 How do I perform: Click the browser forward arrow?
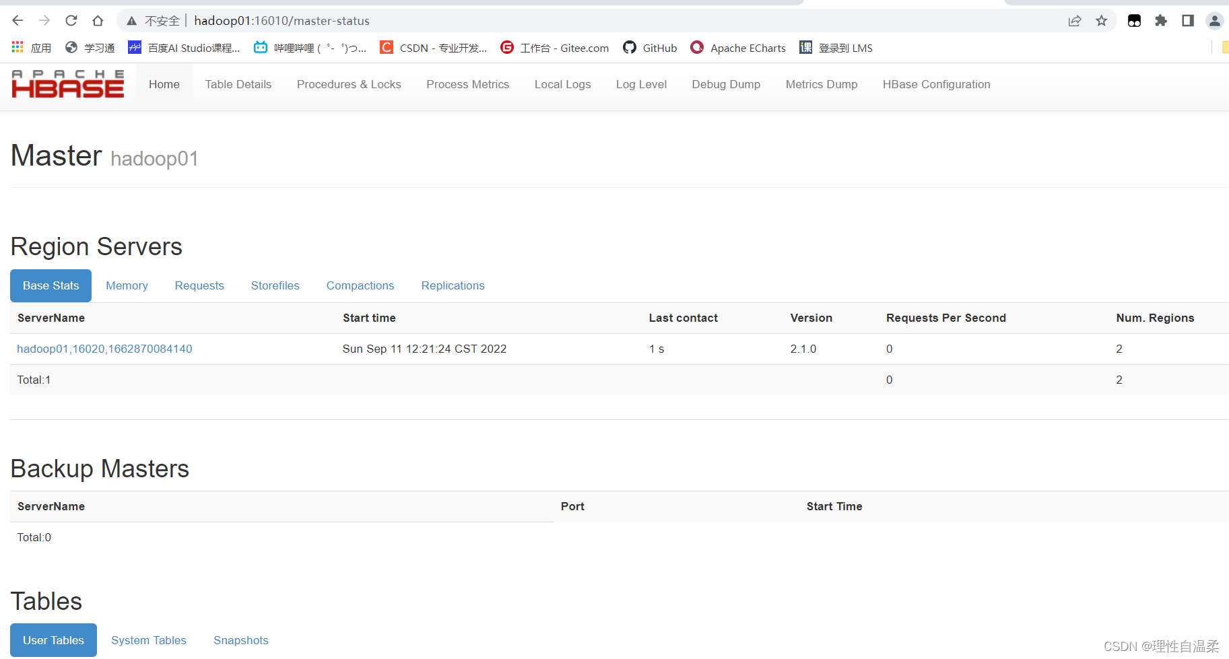coord(44,21)
